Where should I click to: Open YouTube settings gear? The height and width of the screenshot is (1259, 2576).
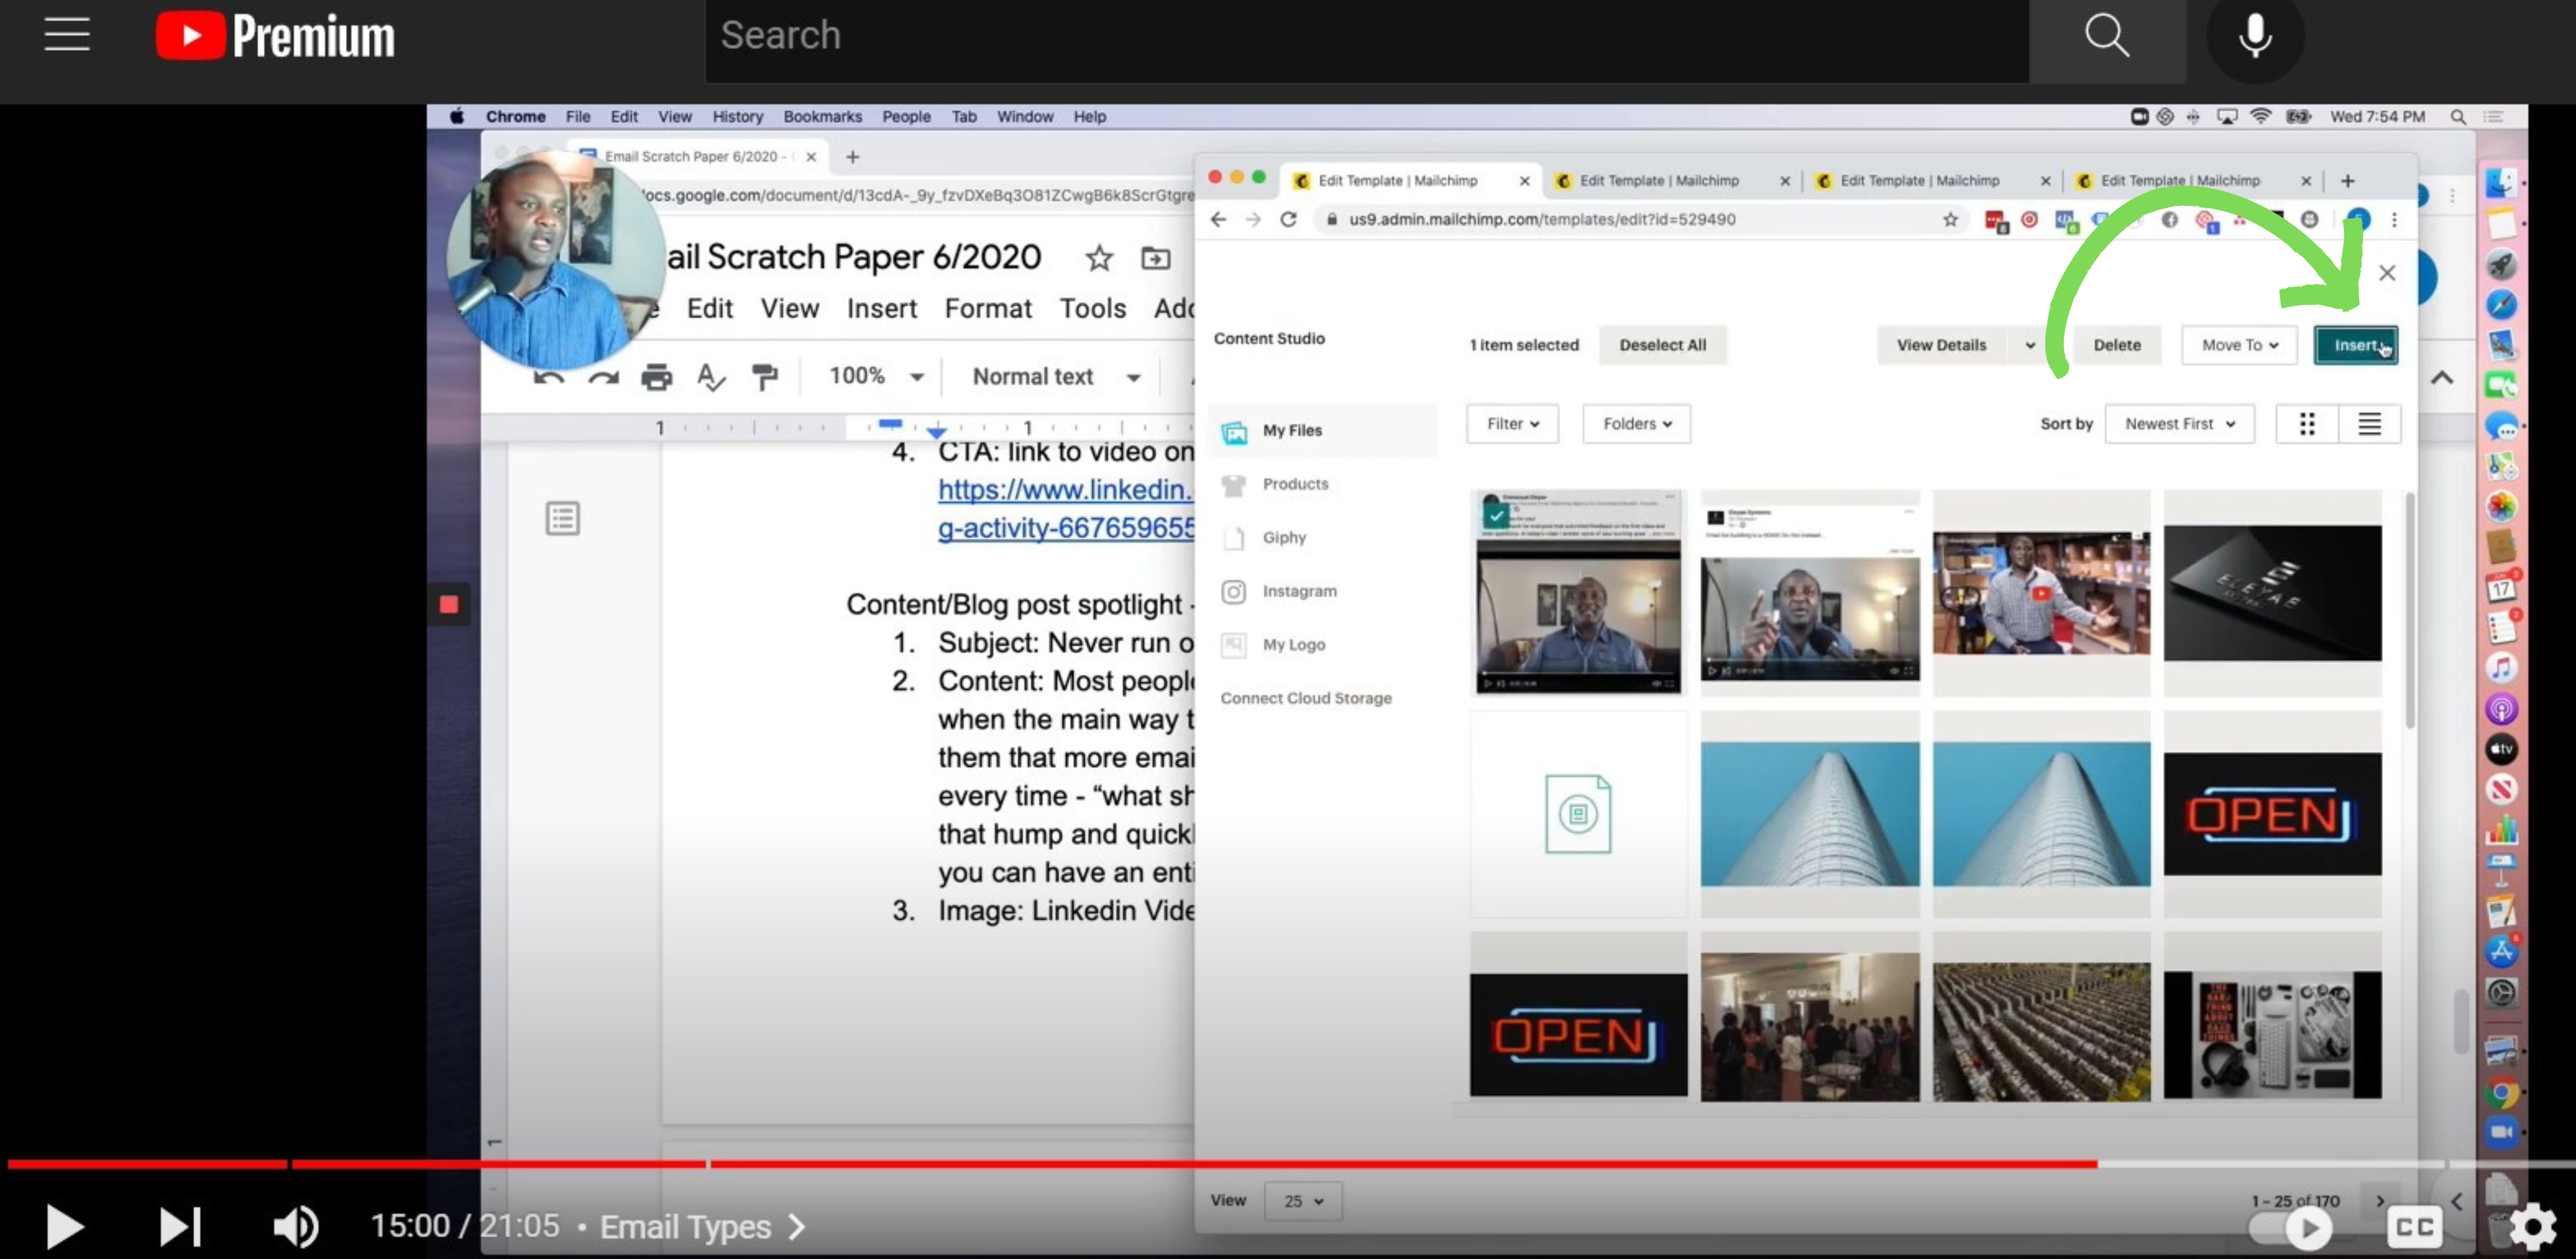pyautogui.click(x=2533, y=1226)
